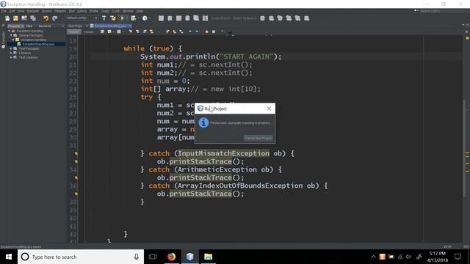Image resolution: width=470 pixels, height=264 pixels.
Task: Click the ExceptionHandling.java file icon in tree
Action: pos(19,44)
